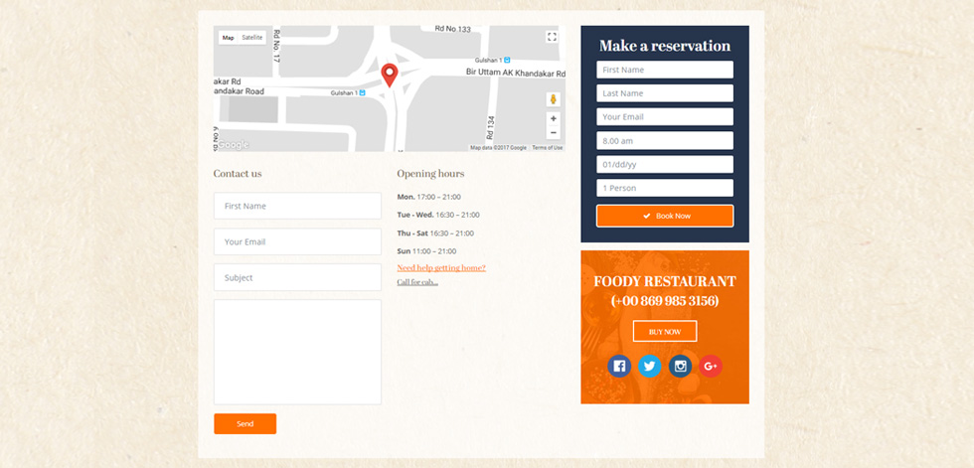974x468 pixels.
Task: Click the 'Tue - Wed. 16:30 – 21:00' row
Action: (x=438, y=215)
